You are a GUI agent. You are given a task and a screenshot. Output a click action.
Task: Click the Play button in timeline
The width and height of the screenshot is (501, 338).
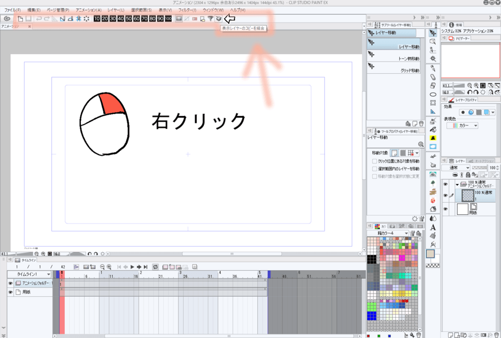pyautogui.click(x=132, y=266)
